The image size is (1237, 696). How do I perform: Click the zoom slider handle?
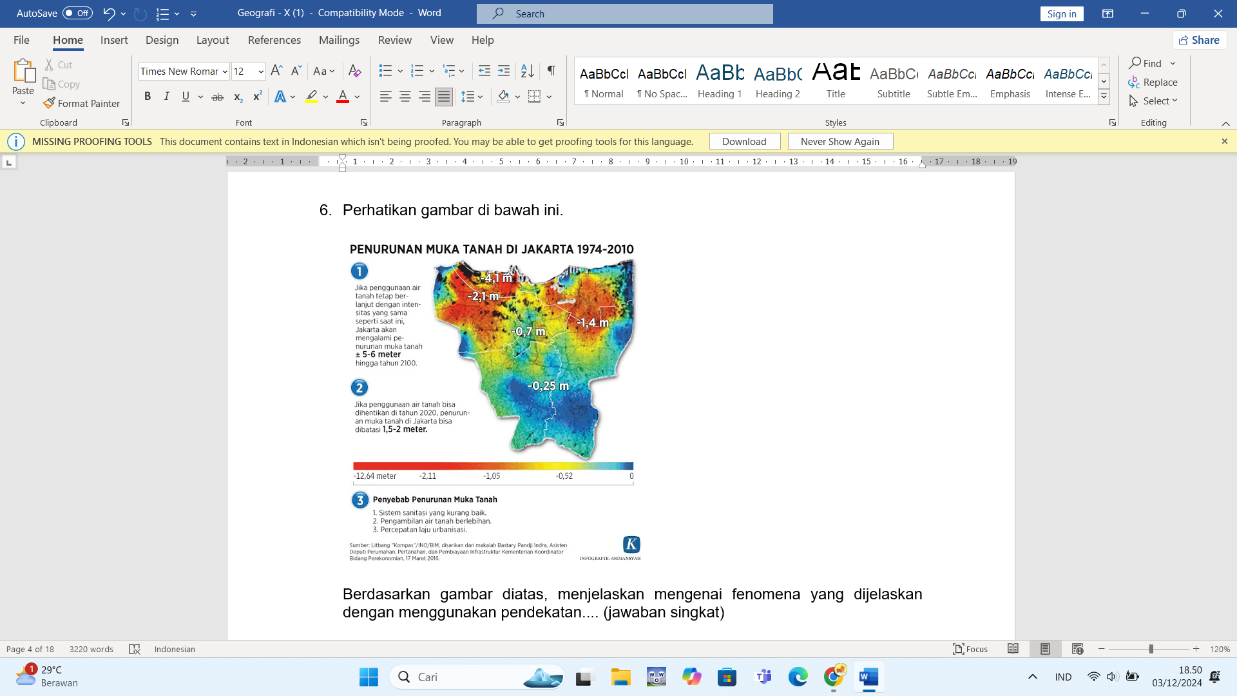pos(1151,649)
